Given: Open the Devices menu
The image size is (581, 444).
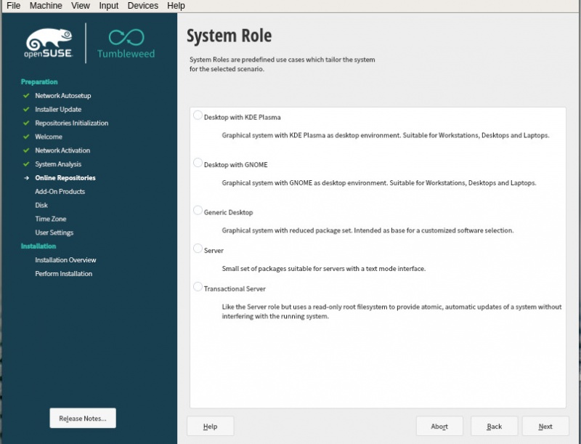Looking at the screenshot, I should 142,6.
